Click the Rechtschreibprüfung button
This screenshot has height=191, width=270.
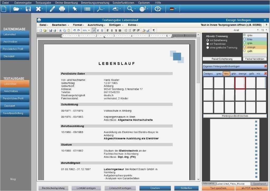pyautogui.click(x=53, y=188)
